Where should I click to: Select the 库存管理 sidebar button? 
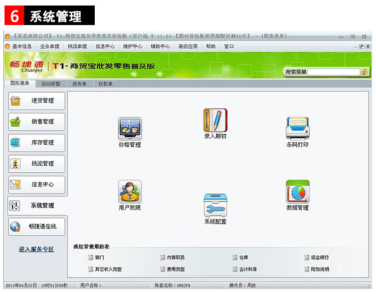click(37, 143)
